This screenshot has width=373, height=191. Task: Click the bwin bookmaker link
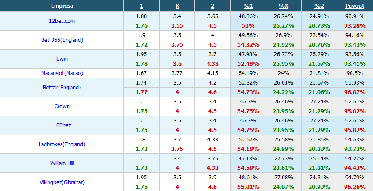62,59
